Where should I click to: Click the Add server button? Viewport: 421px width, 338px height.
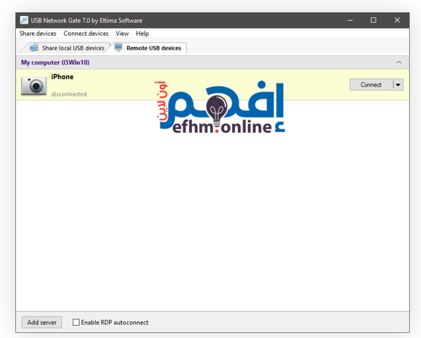click(x=42, y=323)
